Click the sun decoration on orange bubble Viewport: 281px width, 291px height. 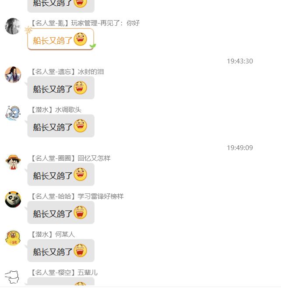28,30
